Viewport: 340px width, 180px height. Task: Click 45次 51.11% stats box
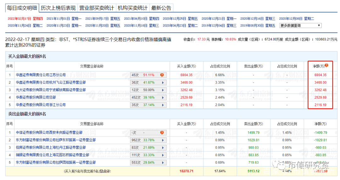tap(148, 75)
